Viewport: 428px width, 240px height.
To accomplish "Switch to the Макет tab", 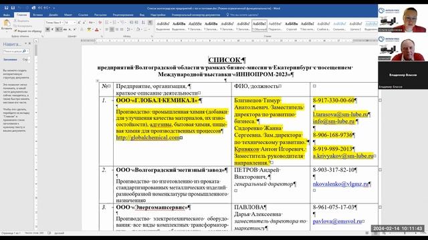I will 68,15.
